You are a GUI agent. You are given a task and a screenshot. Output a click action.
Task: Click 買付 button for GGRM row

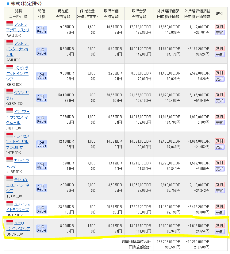tap(220, 94)
